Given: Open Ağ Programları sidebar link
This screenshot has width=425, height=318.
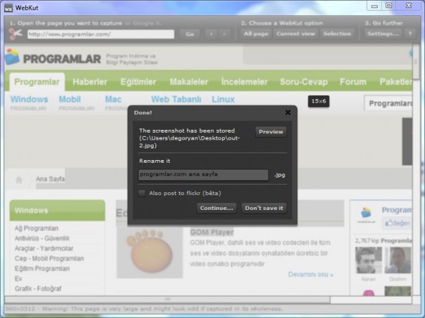Looking at the screenshot, I should pos(36,228).
